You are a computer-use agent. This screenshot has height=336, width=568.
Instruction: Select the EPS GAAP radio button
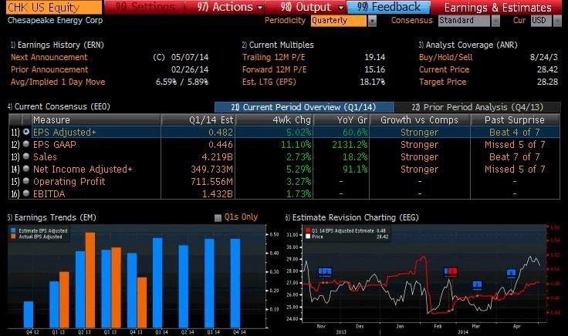pos(25,144)
